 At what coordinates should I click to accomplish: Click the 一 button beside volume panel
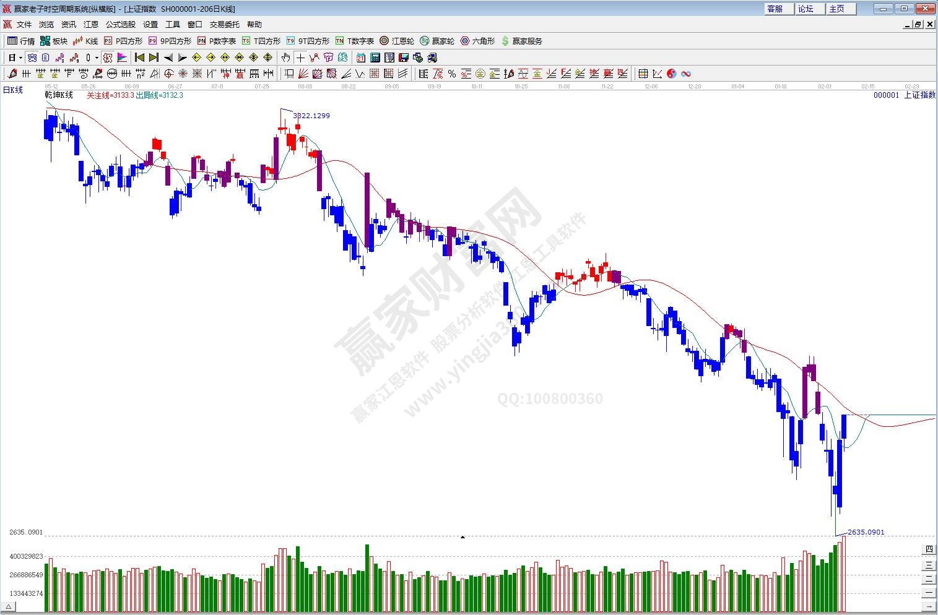(x=929, y=593)
